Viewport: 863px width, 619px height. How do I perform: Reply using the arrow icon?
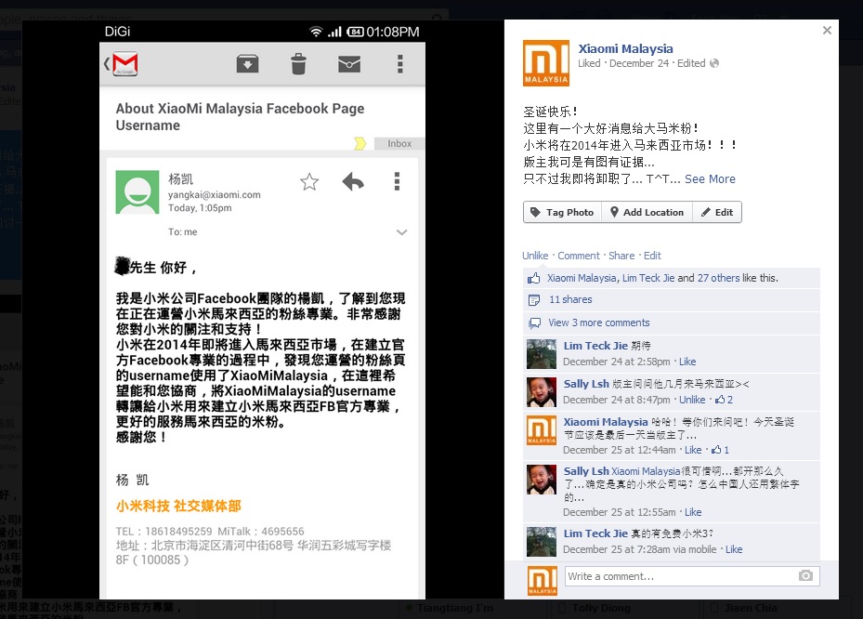[x=353, y=181]
